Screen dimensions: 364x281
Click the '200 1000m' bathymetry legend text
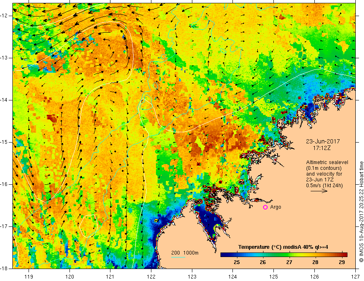[185, 253]
